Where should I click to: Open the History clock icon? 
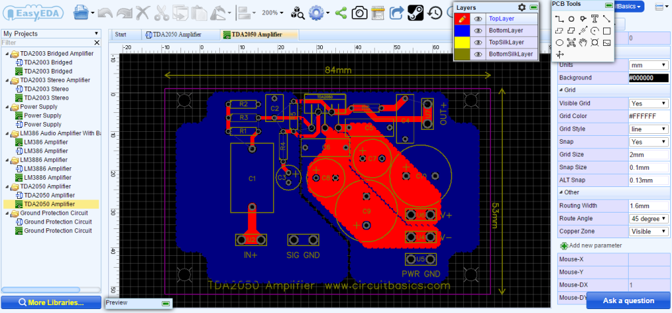coord(435,13)
